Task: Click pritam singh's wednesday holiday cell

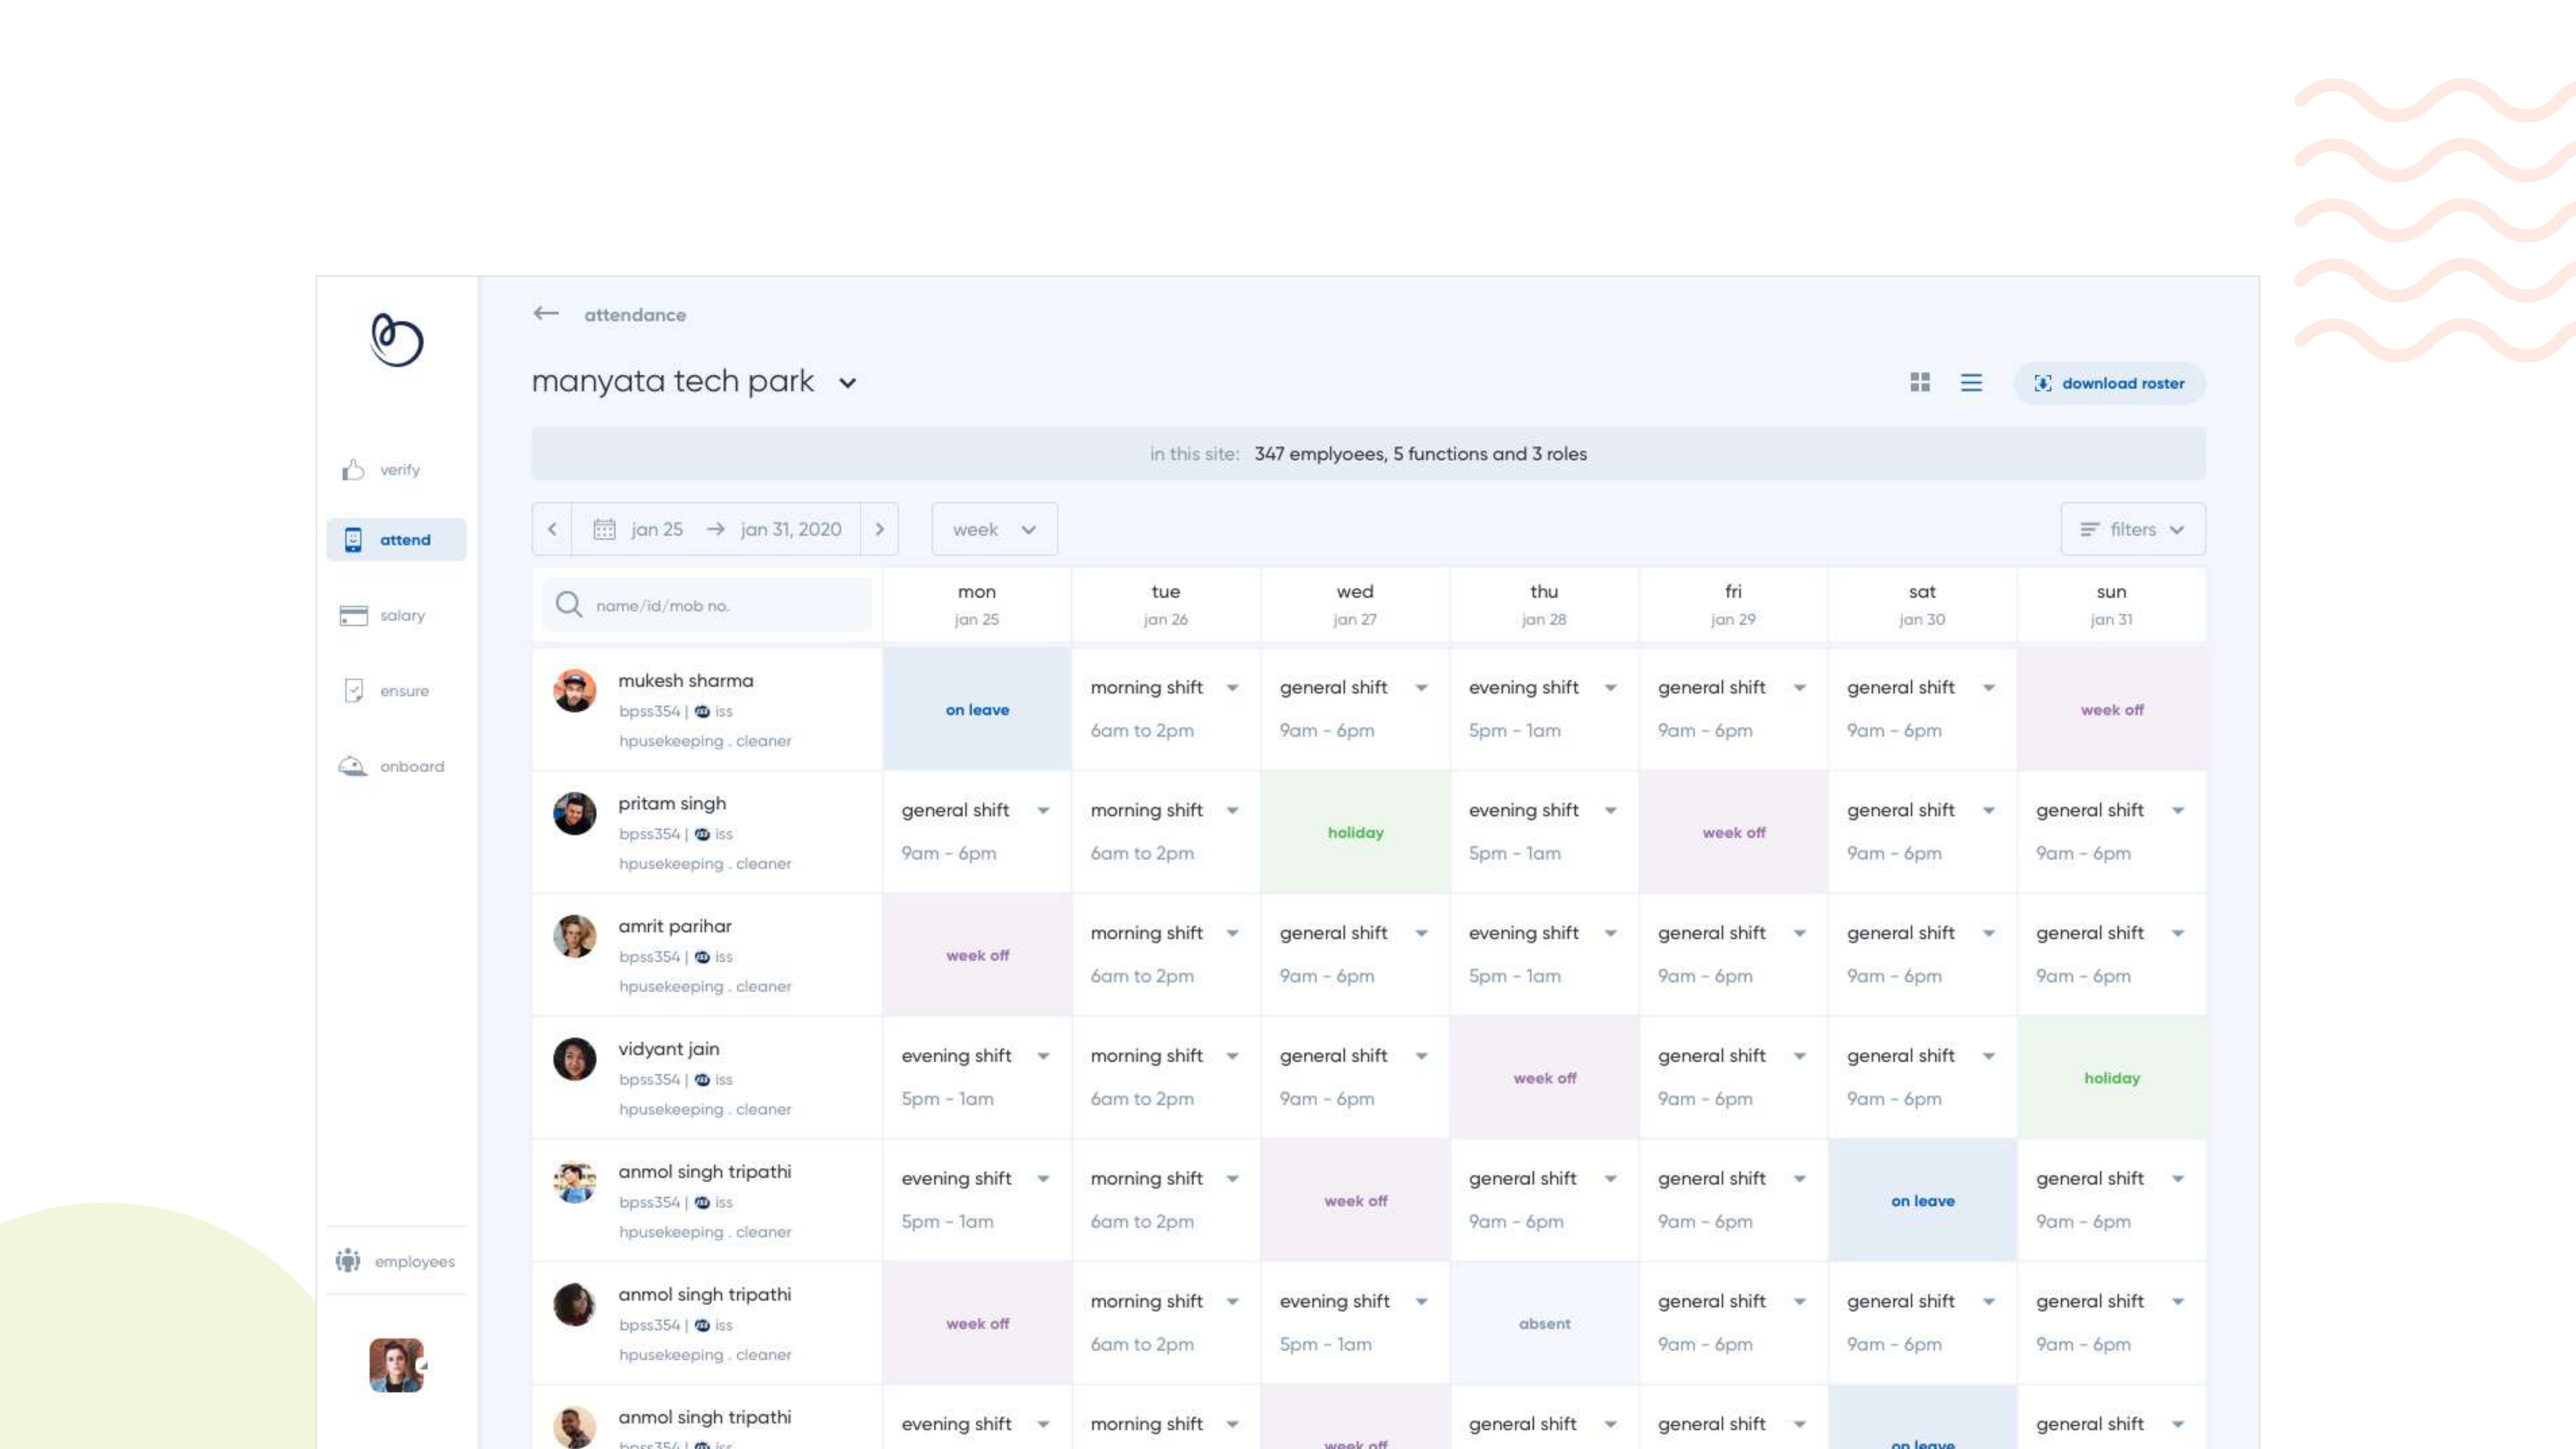Action: (1355, 832)
